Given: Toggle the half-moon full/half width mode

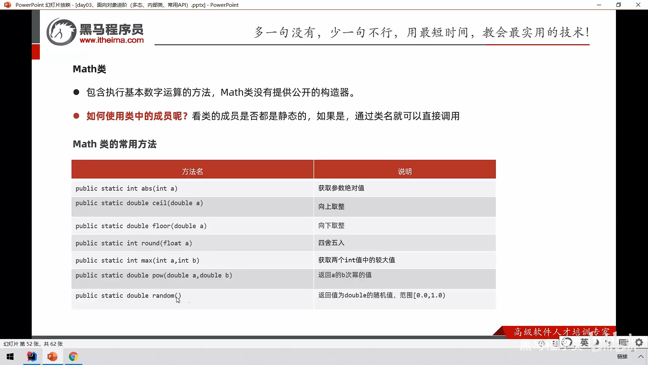Looking at the screenshot, I should tap(597, 342).
